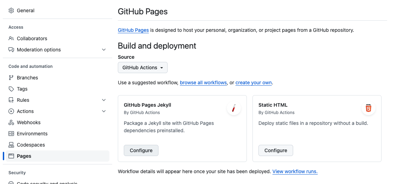Click the Build and deployment heading

[157, 46]
